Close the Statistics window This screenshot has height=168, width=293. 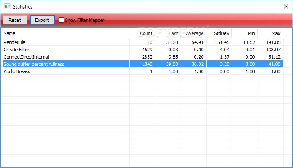pos(286,6)
